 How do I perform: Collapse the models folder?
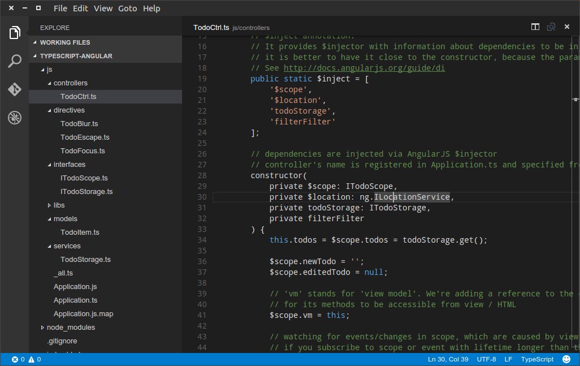click(x=49, y=219)
